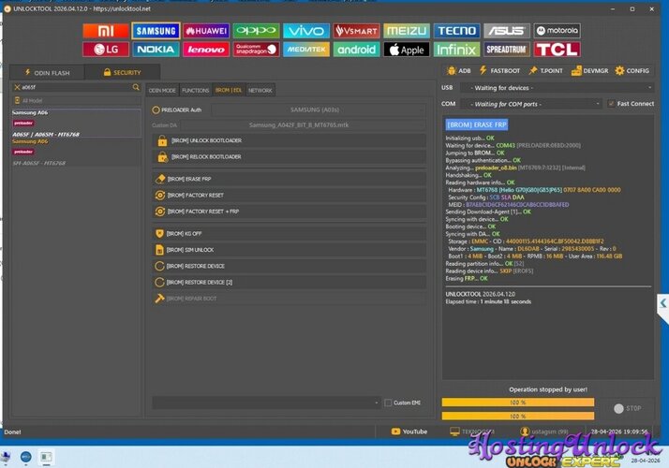
Task: Open the FUNCTIONS sub-tab
Action: pos(196,91)
